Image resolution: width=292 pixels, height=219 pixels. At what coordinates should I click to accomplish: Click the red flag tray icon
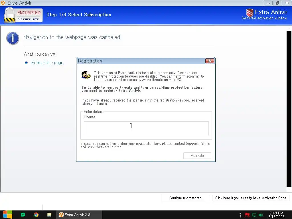pyautogui.click(x=247, y=215)
